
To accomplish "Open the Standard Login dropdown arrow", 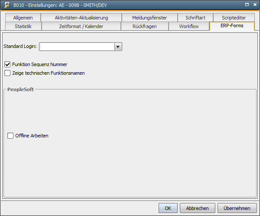I will tap(118, 47).
